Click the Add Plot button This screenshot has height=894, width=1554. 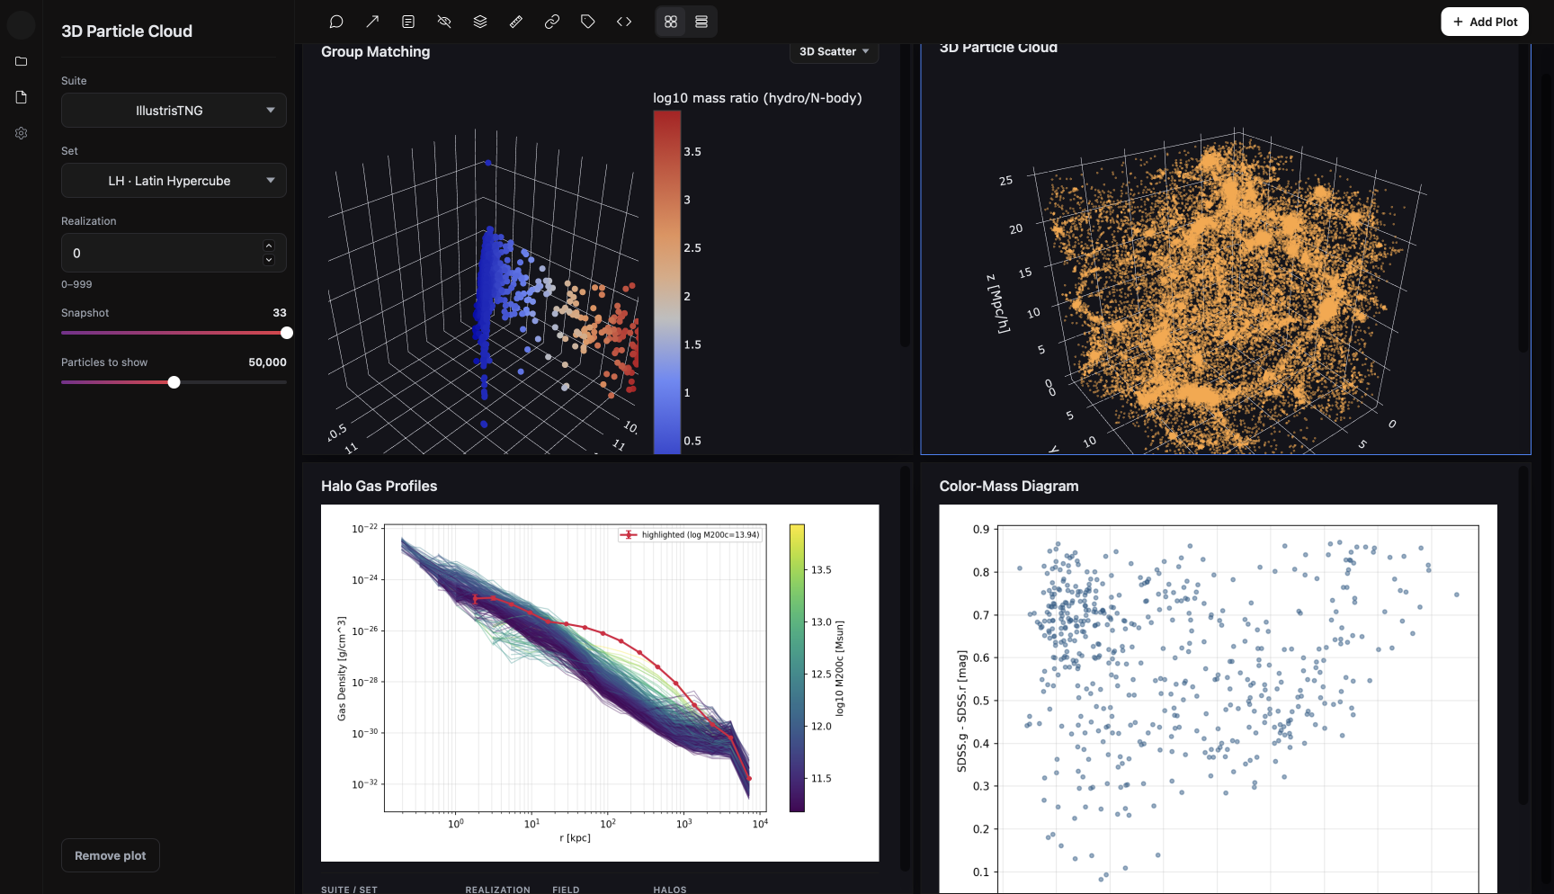coord(1485,22)
